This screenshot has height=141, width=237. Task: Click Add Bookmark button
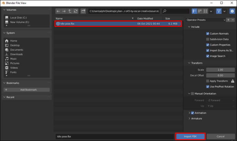coord(26,90)
